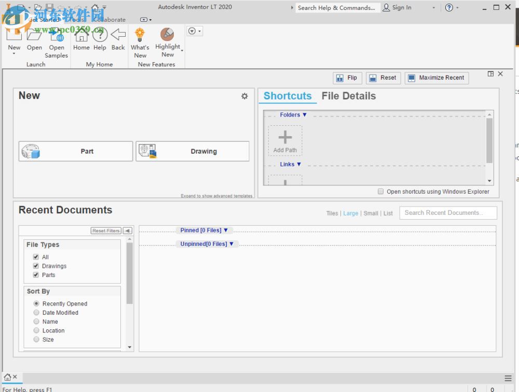This screenshot has width=519, height=392.
Task: Open What's New lightbulb icon
Action: (x=140, y=35)
